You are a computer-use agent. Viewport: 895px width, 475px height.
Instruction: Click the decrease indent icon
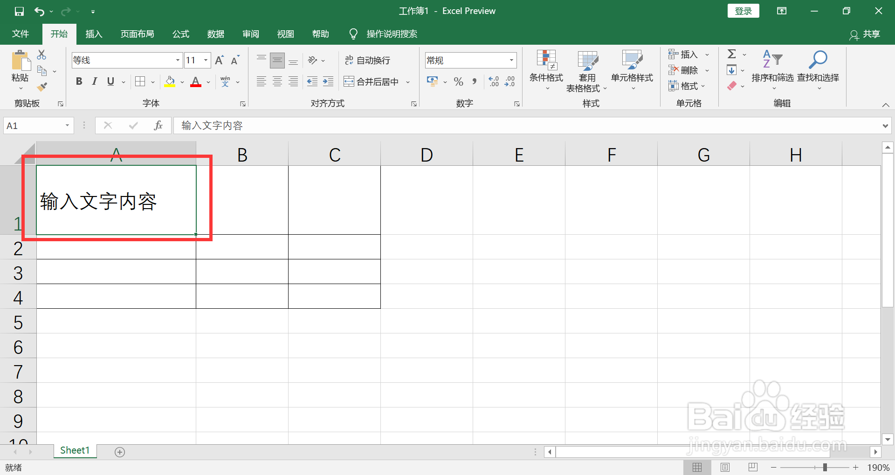coord(312,81)
